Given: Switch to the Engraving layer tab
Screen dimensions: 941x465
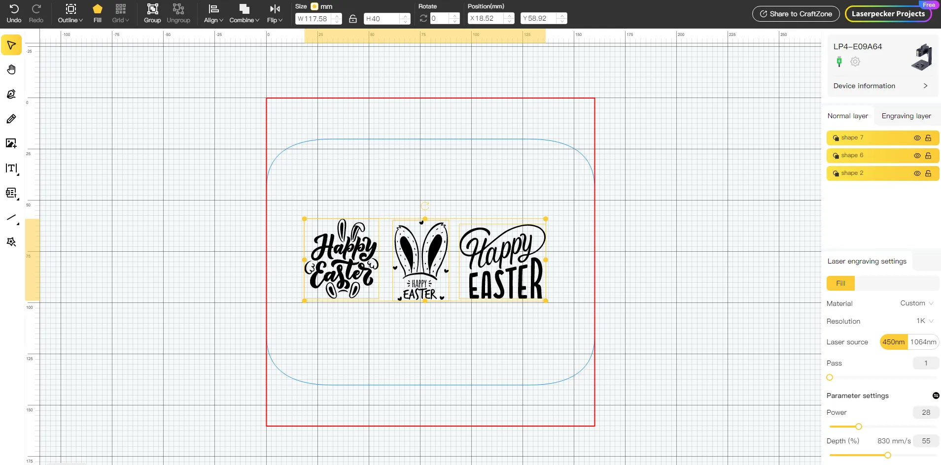Looking at the screenshot, I should click(906, 116).
